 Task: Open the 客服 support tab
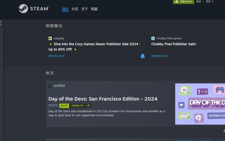click(94, 9)
